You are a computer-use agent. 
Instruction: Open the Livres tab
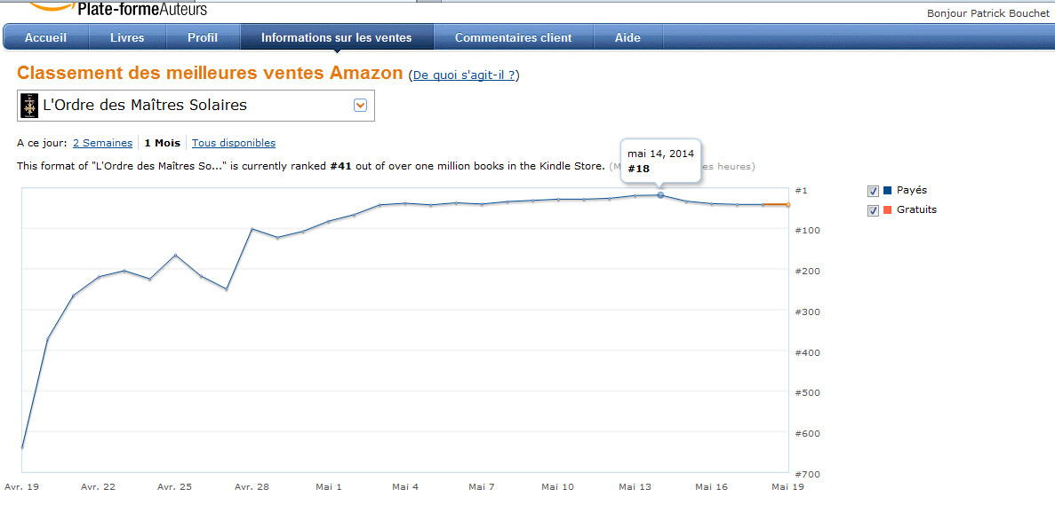tap(127, 37)
